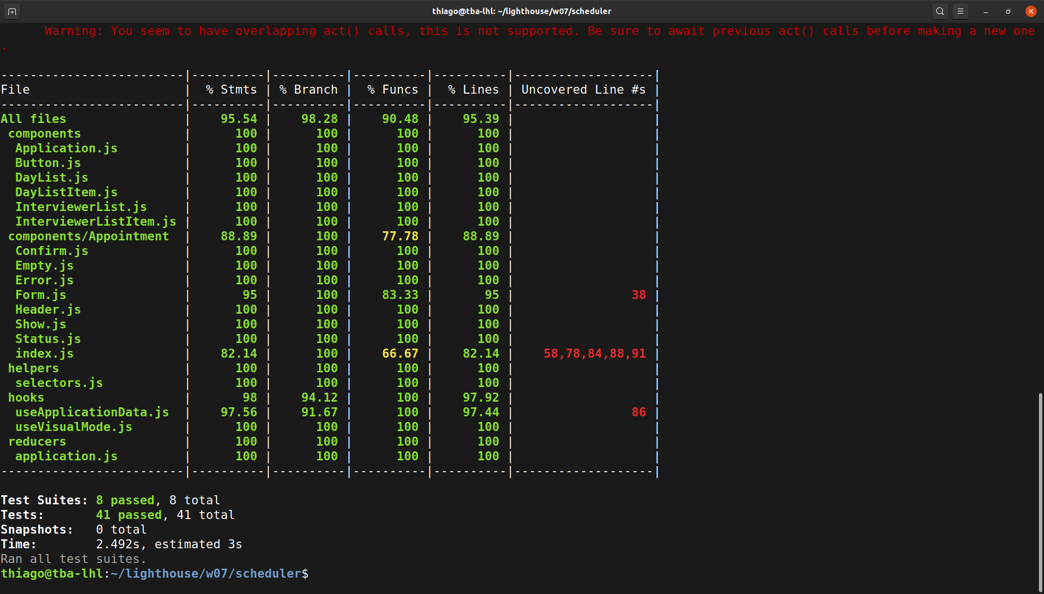
Task: Click 'helpers' folder row
Action: tap(33, 368)
